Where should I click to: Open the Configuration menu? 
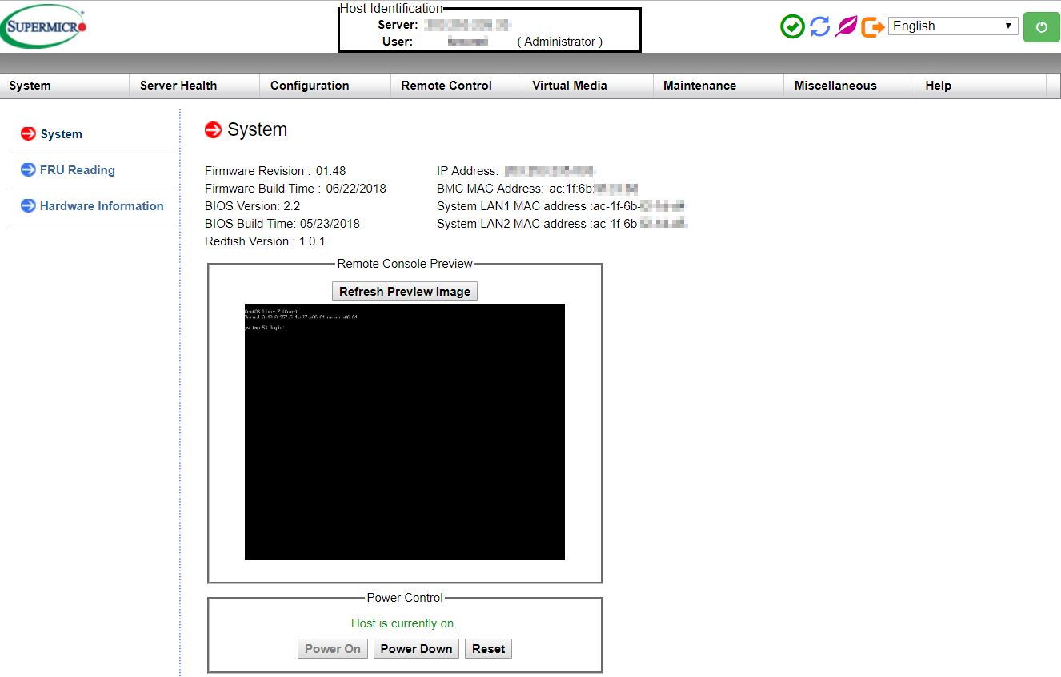[x=310, y=86]
